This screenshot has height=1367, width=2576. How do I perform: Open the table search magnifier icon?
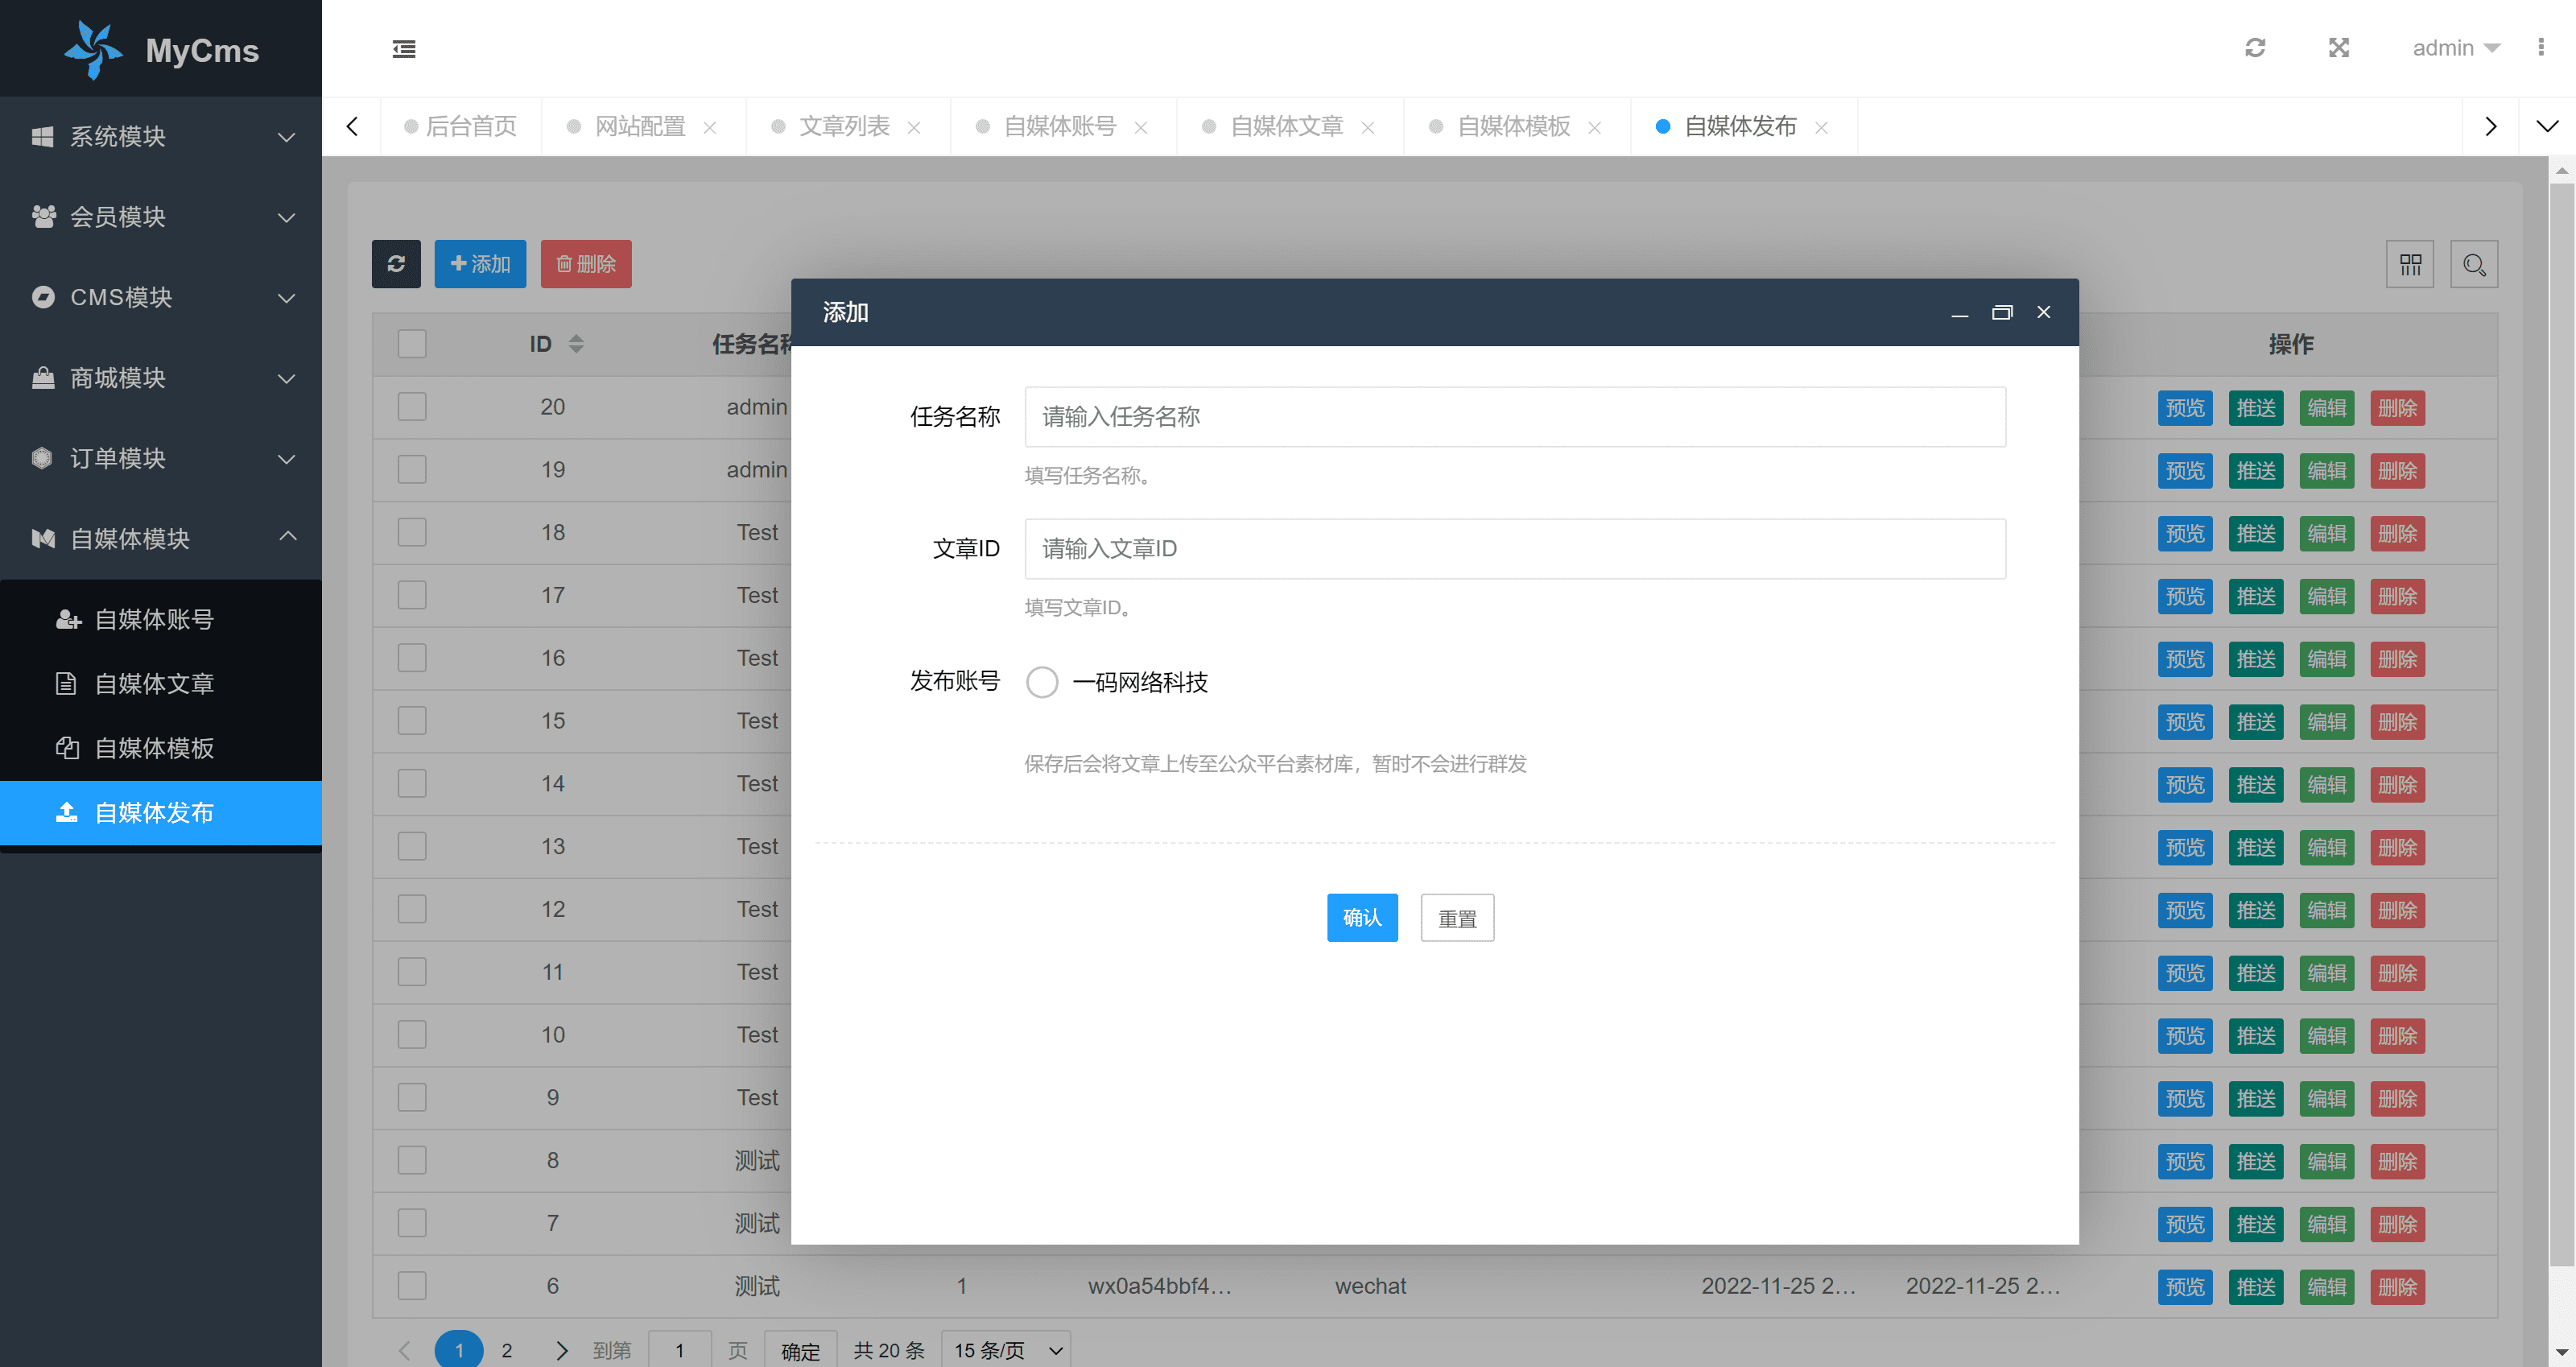pyautogui.click(x=2474, y=264)
